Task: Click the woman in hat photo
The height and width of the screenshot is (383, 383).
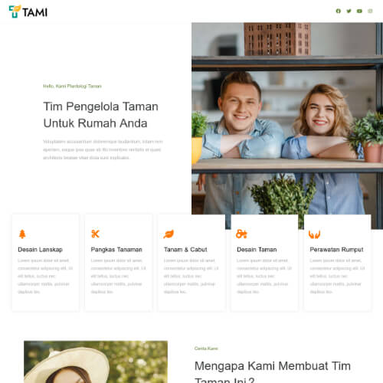Action: [x=96, y=362]
